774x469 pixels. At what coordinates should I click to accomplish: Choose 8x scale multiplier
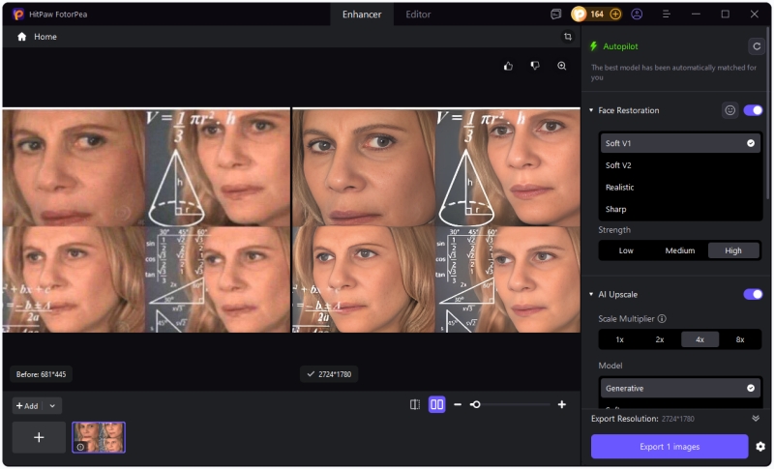coord(740,339)
